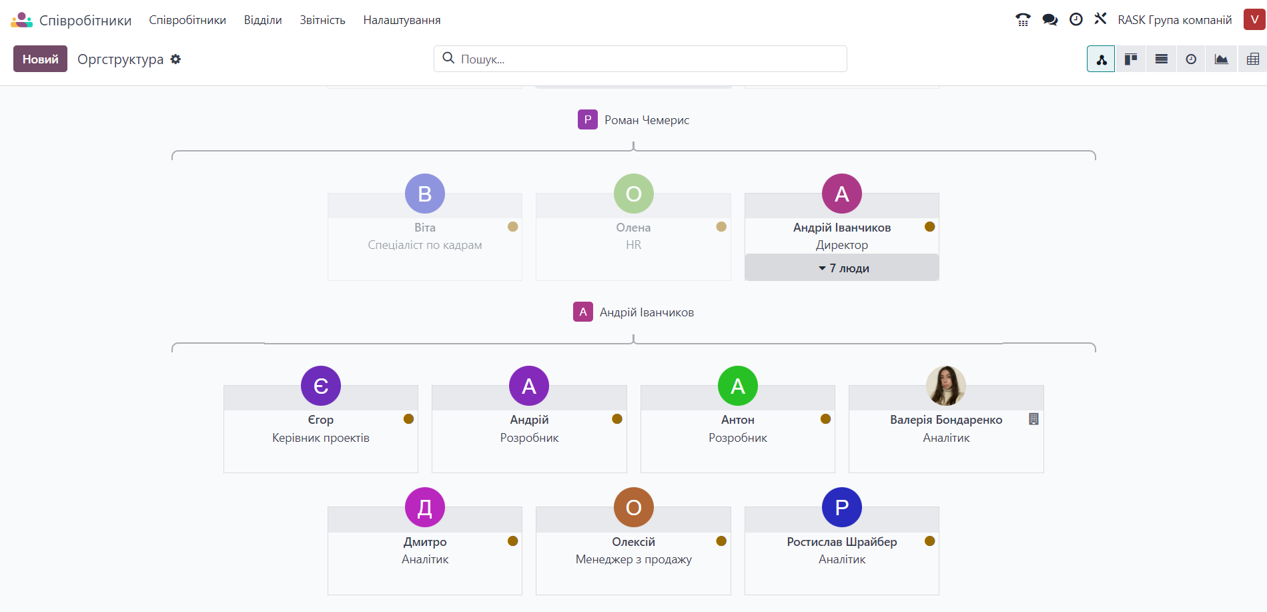
Task: Switch to Pivot table view
Action: 1252,59
